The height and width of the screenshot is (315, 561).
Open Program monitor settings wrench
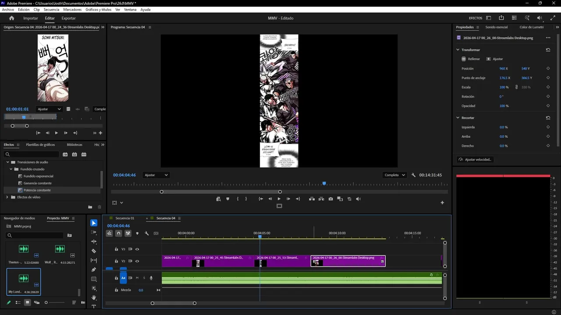click(x=413, y=175)
